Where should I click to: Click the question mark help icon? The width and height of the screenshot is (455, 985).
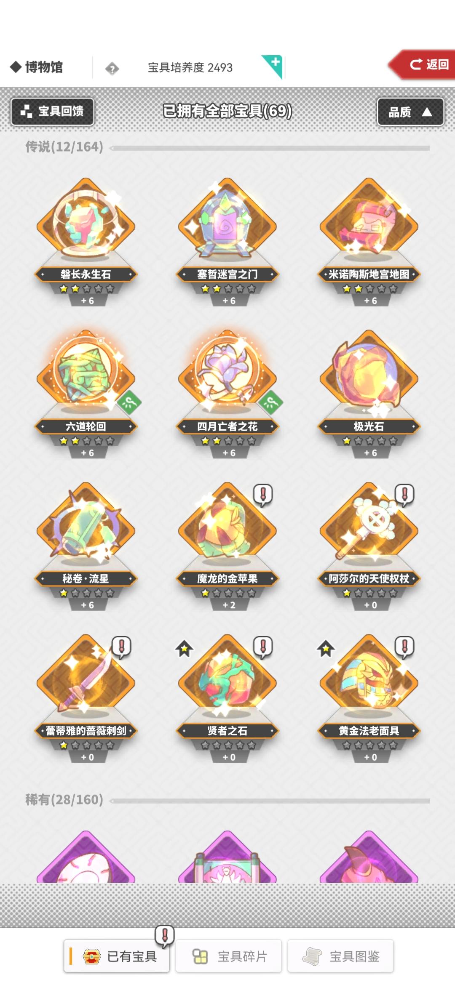112,68
